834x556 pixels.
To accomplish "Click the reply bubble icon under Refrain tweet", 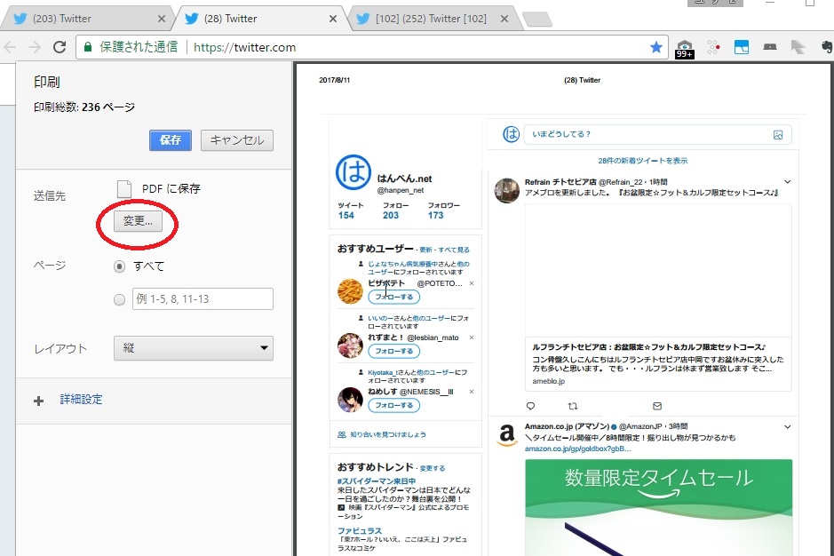I will (530, 406).
